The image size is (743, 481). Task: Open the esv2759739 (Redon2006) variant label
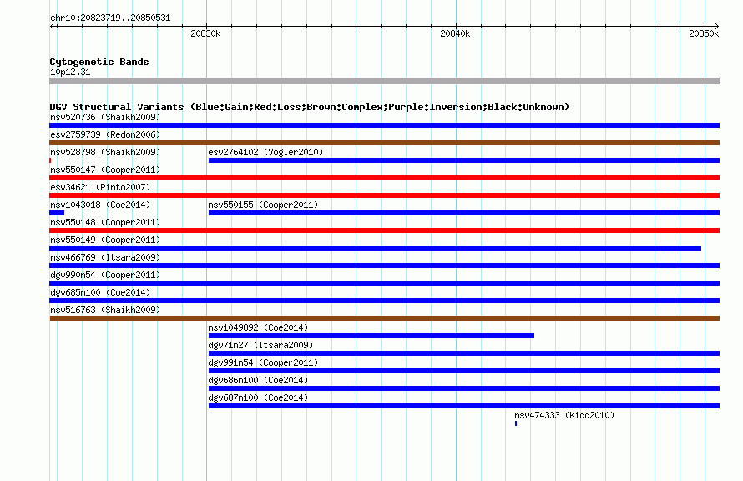pos(105,134)
